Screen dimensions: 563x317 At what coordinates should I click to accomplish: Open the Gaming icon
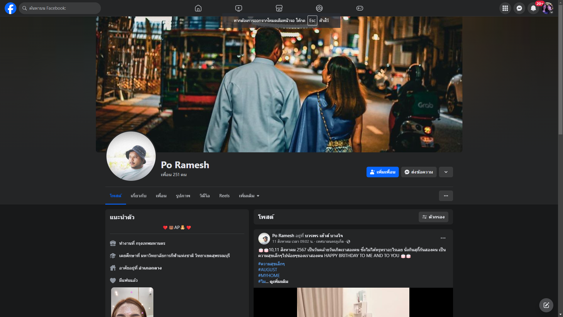coord(360,8)
